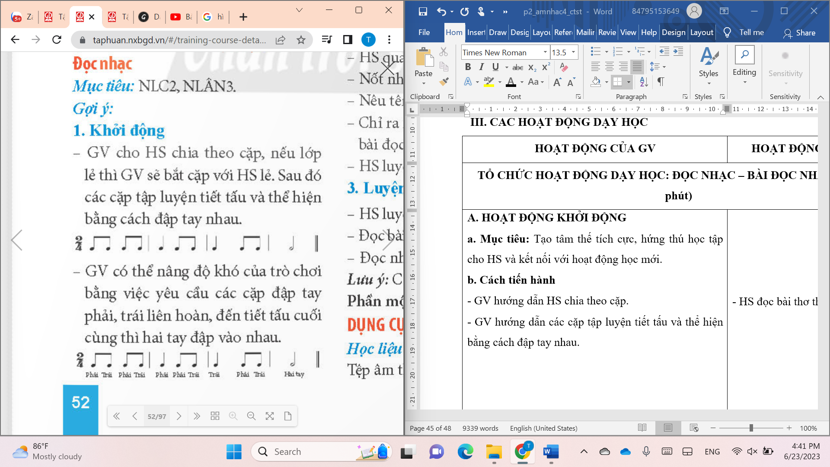Viewport: 830px width, 467px height.
Task: Click the Bold formatting icon
Action: pos(467,67)
